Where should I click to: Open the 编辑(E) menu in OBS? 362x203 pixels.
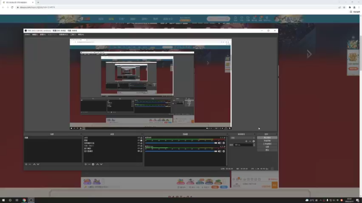click(x=35, y=35)
